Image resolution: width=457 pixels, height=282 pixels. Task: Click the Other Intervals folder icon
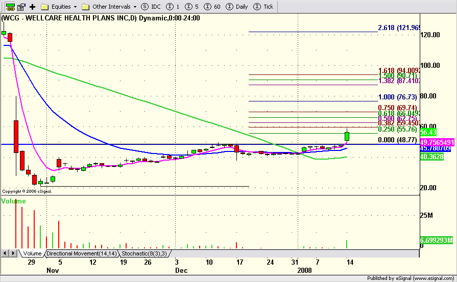85,7
